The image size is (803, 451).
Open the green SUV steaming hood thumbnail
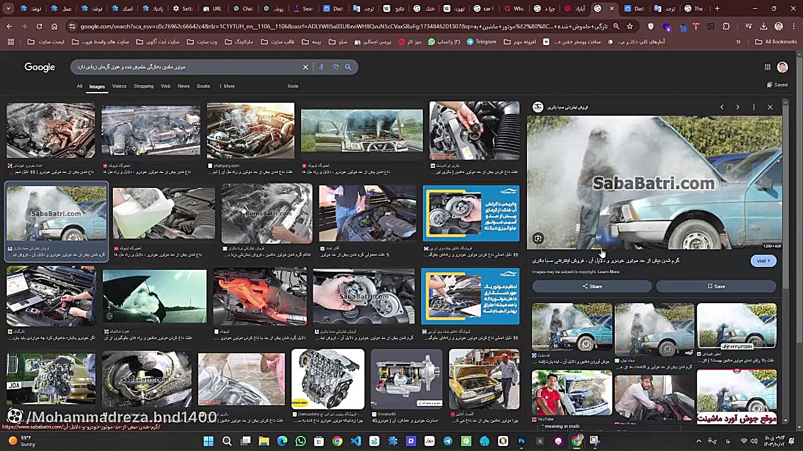362,130
